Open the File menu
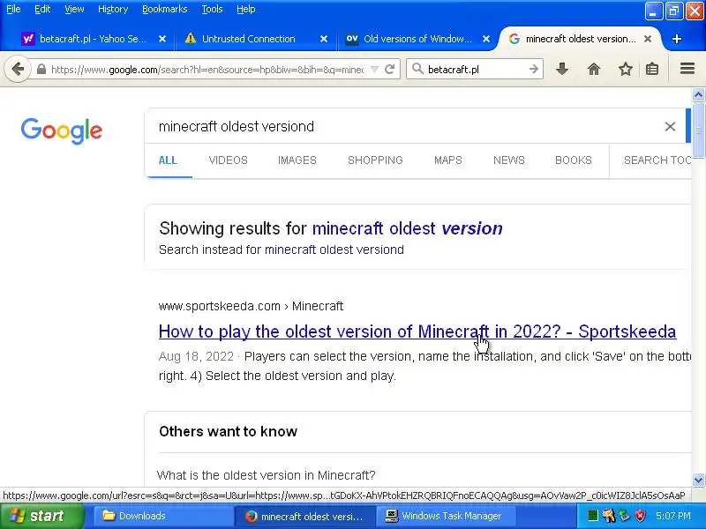Image resolution: width=706 pixels, height=529 pixels. [x=13, y=9]
